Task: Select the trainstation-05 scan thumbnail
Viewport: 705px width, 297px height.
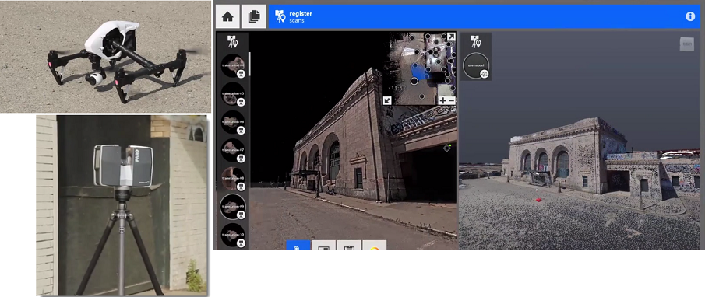Action: tap(233, 94)
